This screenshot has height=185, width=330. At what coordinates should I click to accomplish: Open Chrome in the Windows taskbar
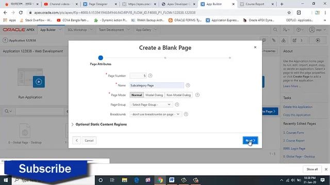coord(160,180)
